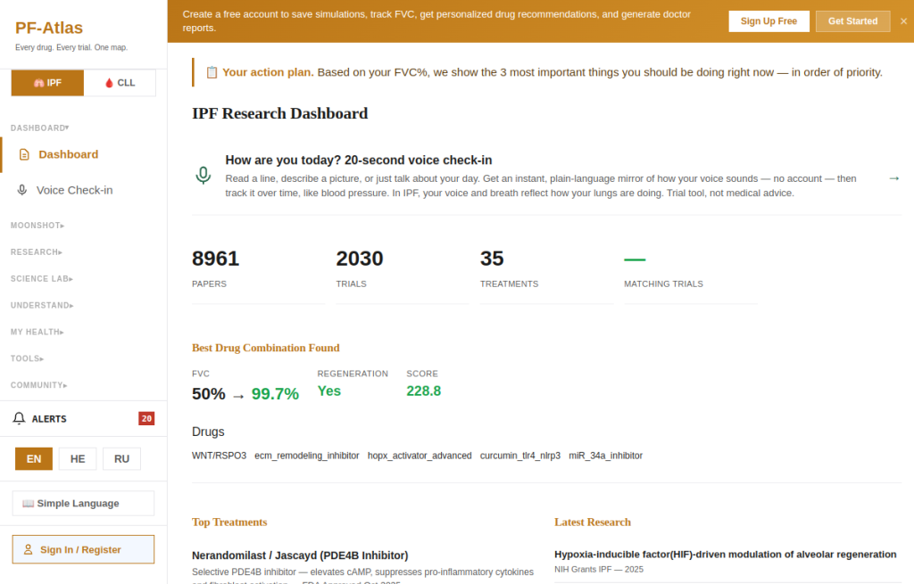Expand the COMMUNITY sidebar section
The height and width of the screenshot is (584, 914).
point(39,385)
